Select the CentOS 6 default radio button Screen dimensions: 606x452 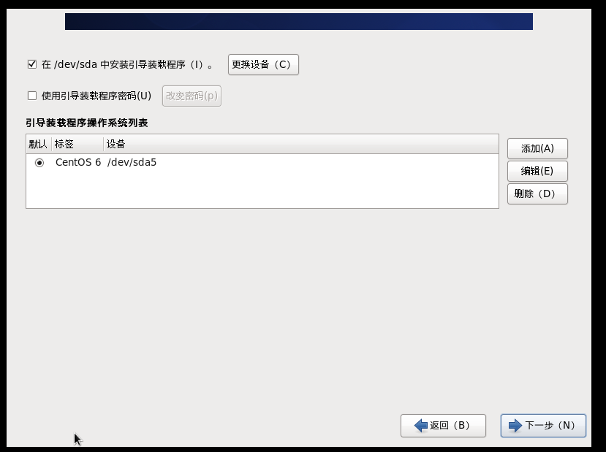pyautogui.click(x=39, y=163)
